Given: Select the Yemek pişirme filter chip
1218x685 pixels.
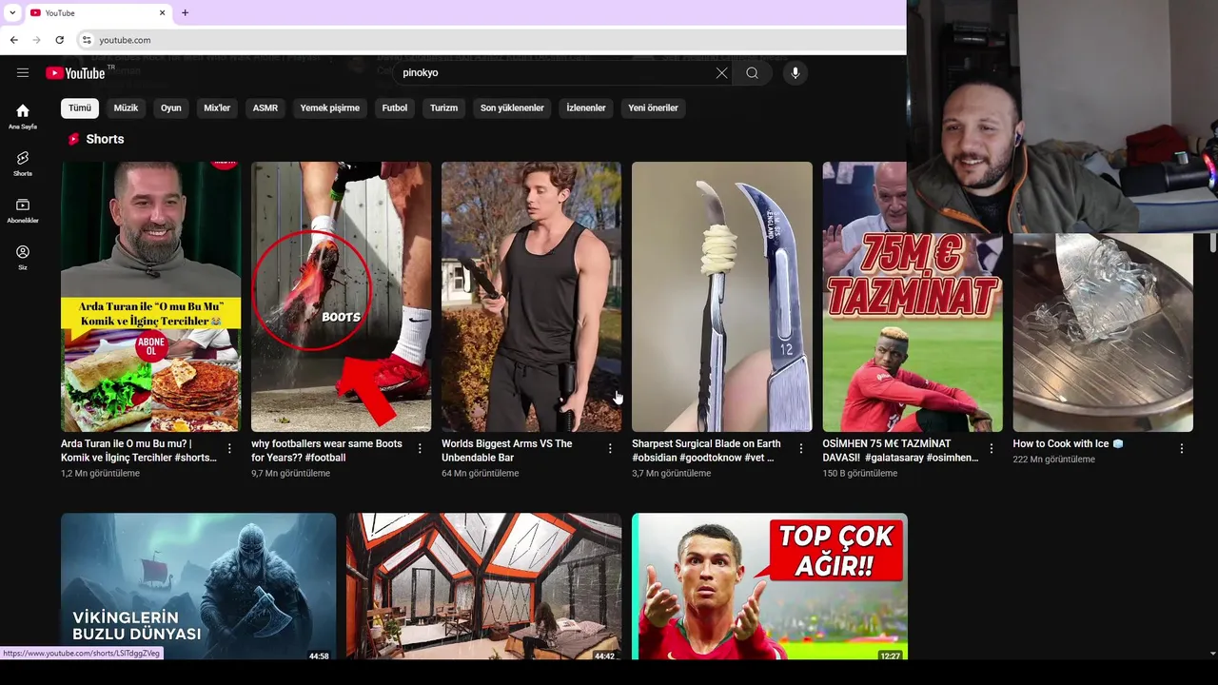Looking at the screenshot, I should coord(330,108).
